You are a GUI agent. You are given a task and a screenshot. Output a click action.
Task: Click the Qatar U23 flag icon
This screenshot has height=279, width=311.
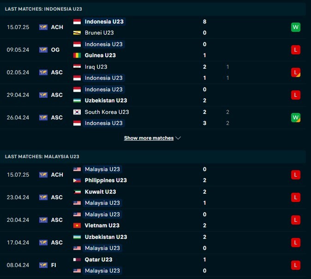tap(77, 260)
